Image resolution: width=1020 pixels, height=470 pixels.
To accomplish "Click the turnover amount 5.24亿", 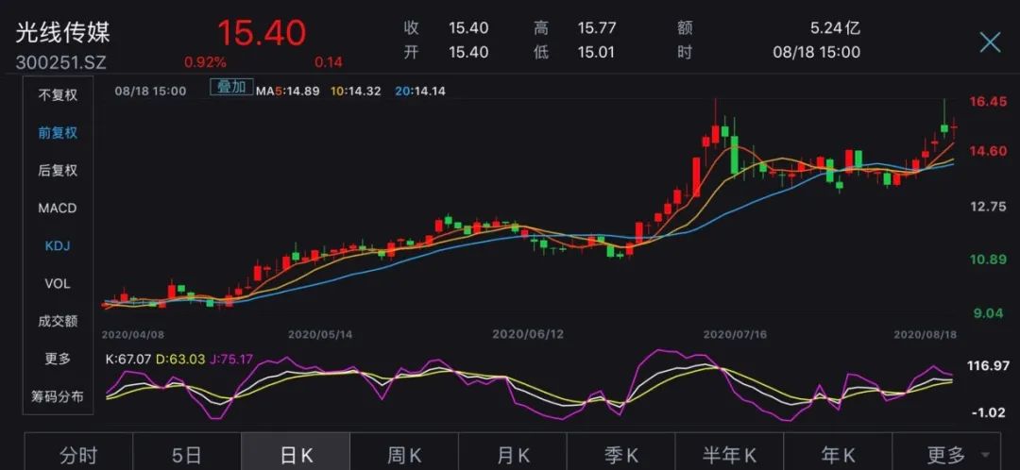I will 835,28.
